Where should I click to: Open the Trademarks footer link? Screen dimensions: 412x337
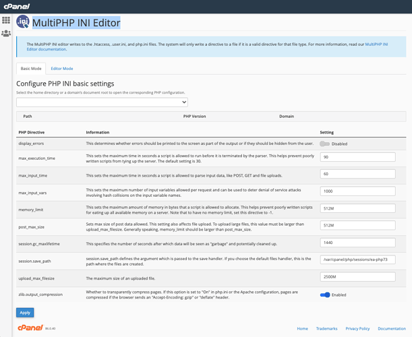coord(326,329)
